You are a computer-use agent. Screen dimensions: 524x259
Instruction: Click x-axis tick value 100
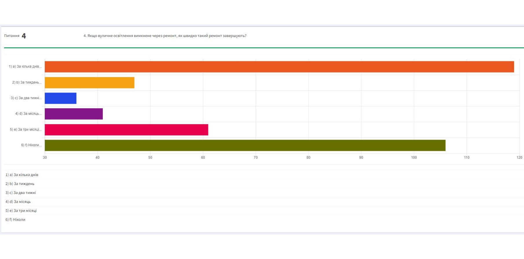(x=414, y=158)
